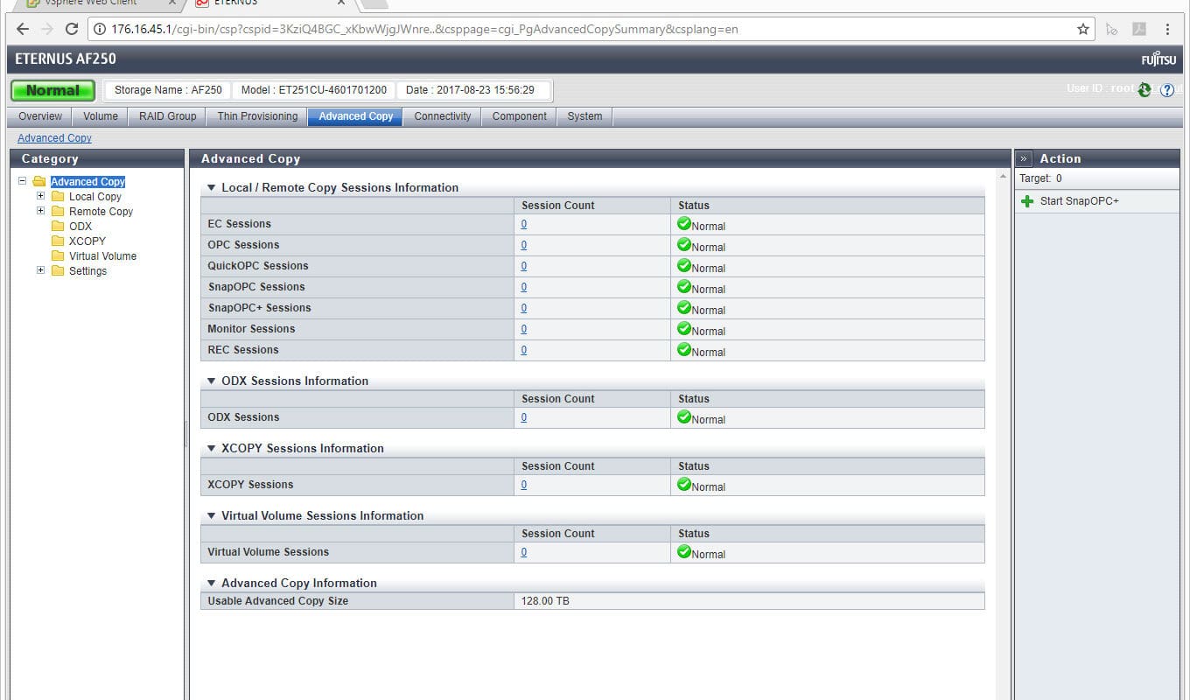Select the Advanced Copy tab
This screenshot has width=1190, height=700.
pyautogui.click(x=356, y=116)
